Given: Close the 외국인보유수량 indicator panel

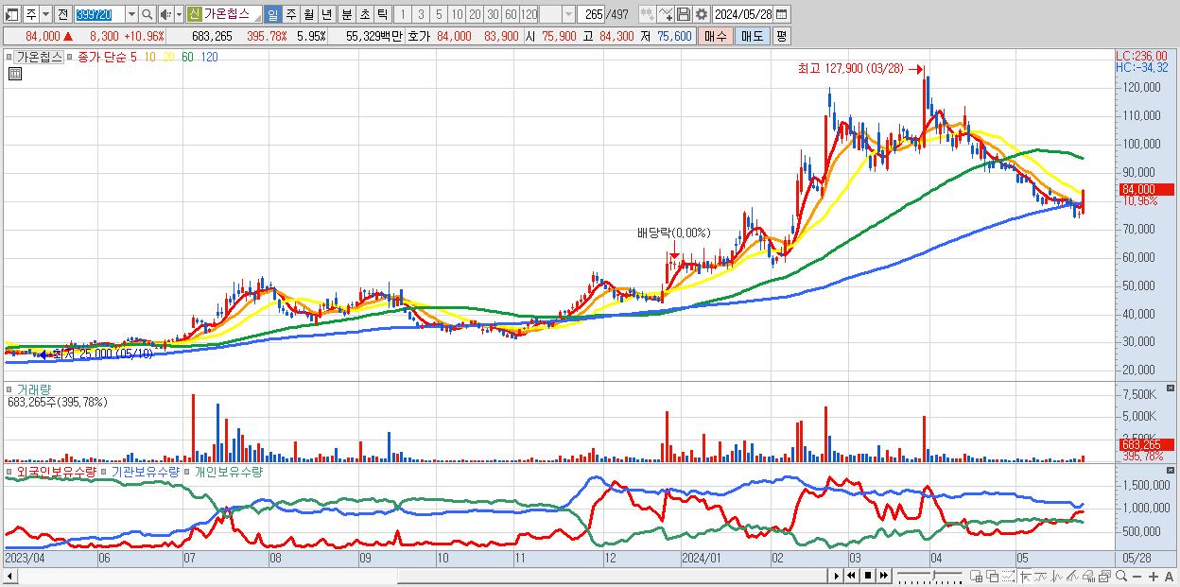Looking at the screenshot, I should tap(1171, 470).
